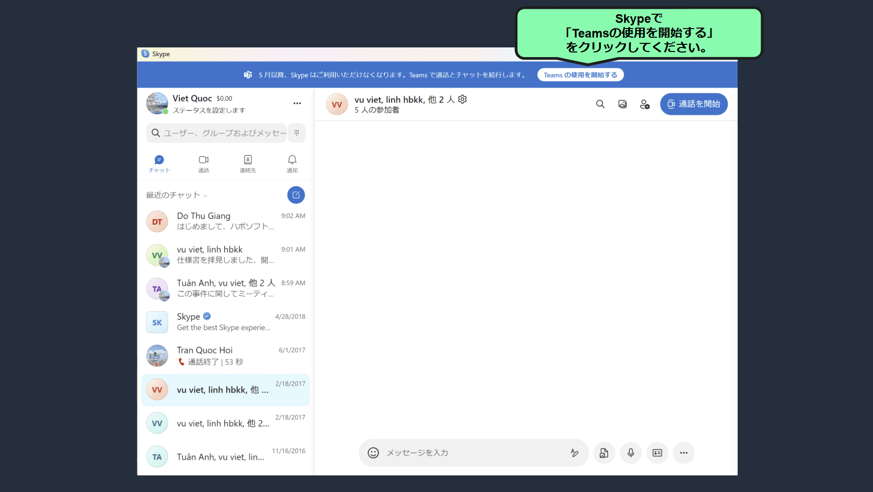Record a voice message with the microphone icon
873x492 pixels.
point(631,453)
